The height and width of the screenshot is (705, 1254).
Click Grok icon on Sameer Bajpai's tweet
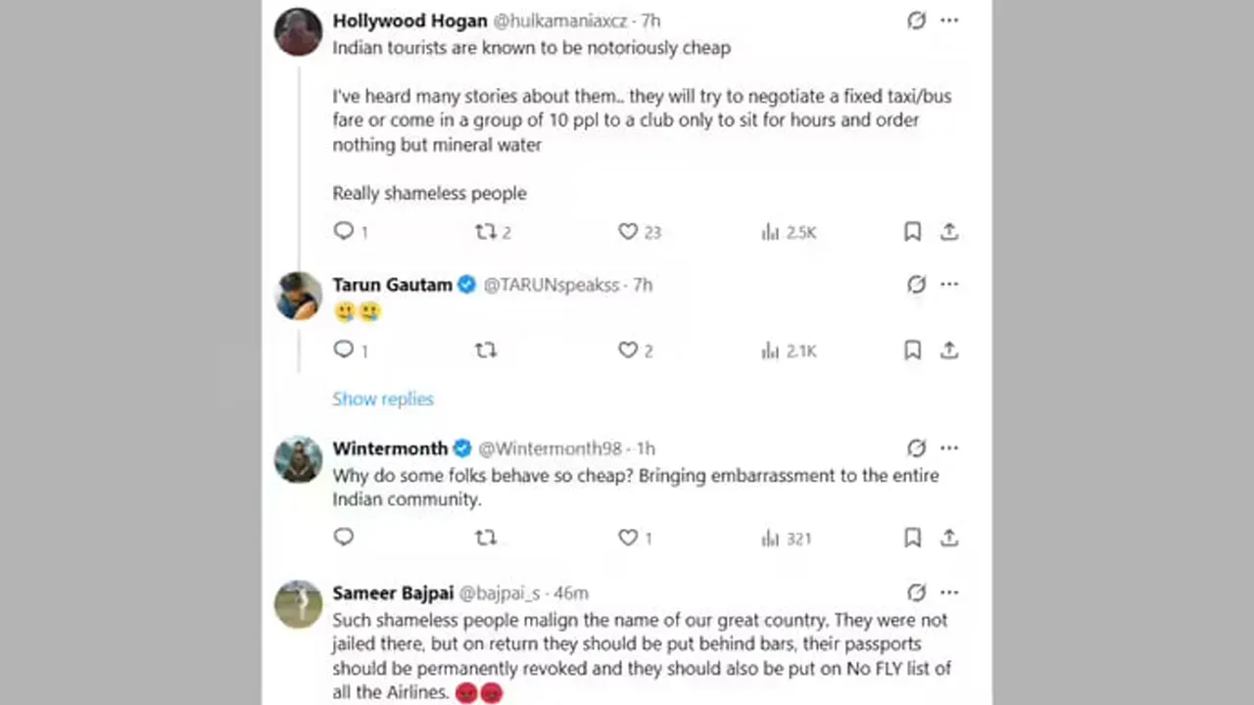[916, 592]
